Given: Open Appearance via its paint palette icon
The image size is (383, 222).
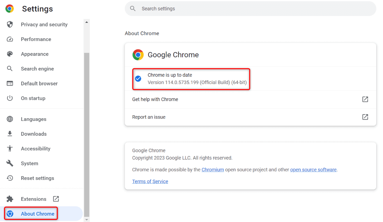Looking at the screenshot, I should tap(9, 54).
